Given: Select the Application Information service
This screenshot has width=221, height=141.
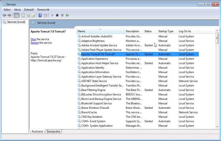Looking at the screenshot, I should click(x=138, y=72).
